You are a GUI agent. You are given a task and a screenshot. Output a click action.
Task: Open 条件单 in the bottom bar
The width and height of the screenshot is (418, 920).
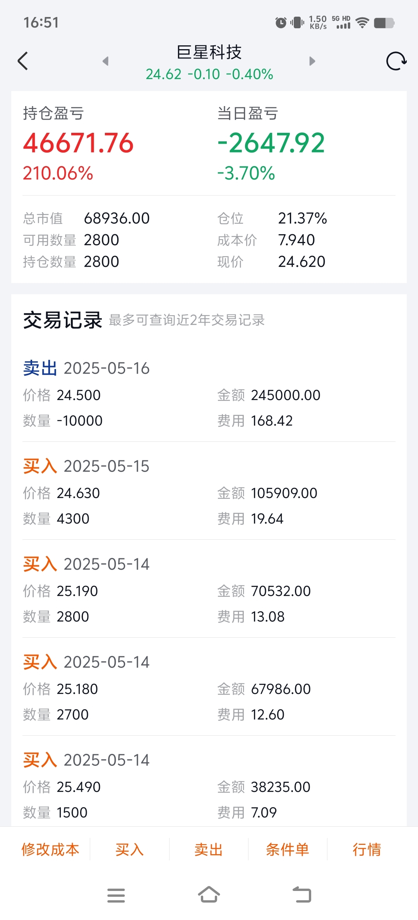coord(288,850)
